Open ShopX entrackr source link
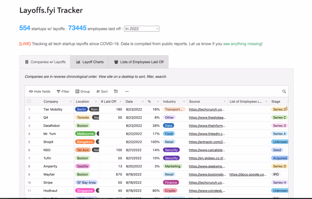 point(207,142)
